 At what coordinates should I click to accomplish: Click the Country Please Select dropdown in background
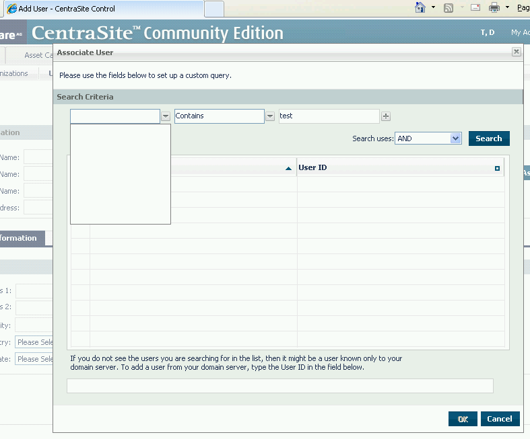click(34, 342)
